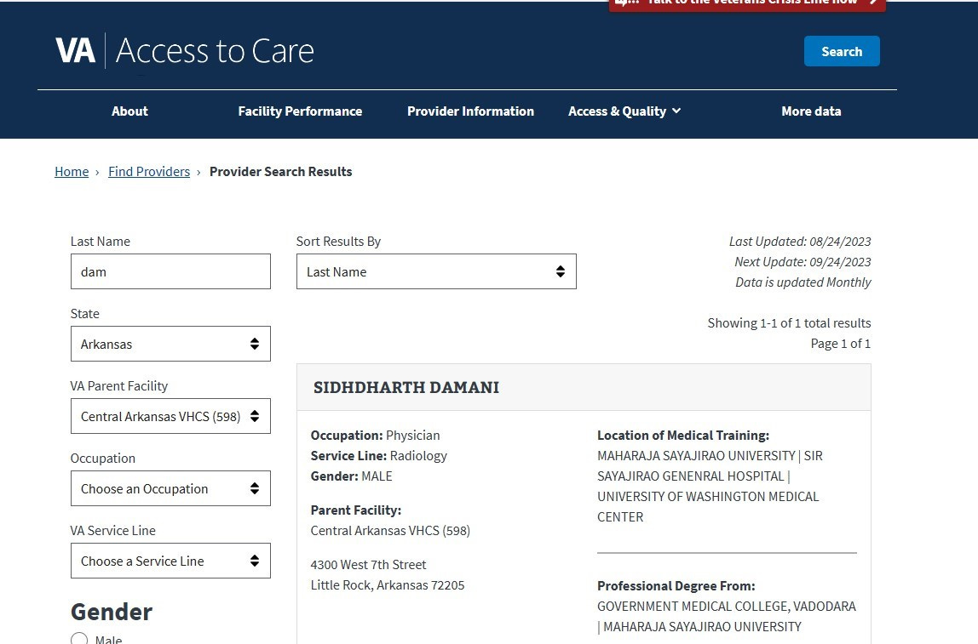Click 'Last Updated: 08/24/2023' text
The height and width of the screenshot is (644, 978).
point(800,241)
